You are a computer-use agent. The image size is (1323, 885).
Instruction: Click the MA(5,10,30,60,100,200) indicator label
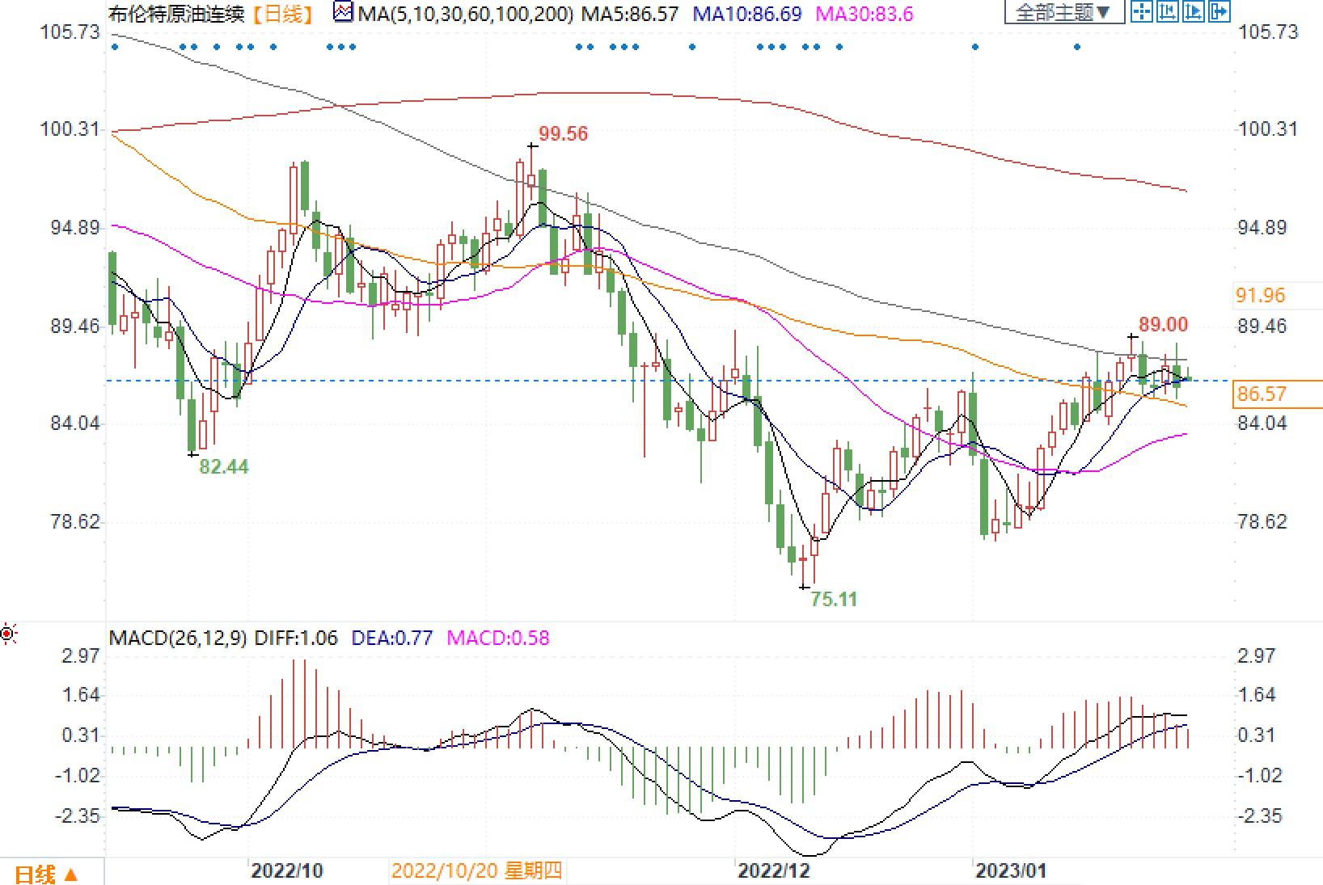click(x=466, y=13)
